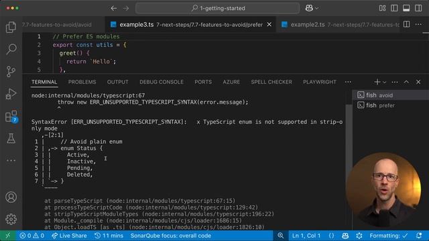Image resolution: width=429 pixels, height=241 pixels.
Task: Select language mode braces in status bar
Action: 331,236
